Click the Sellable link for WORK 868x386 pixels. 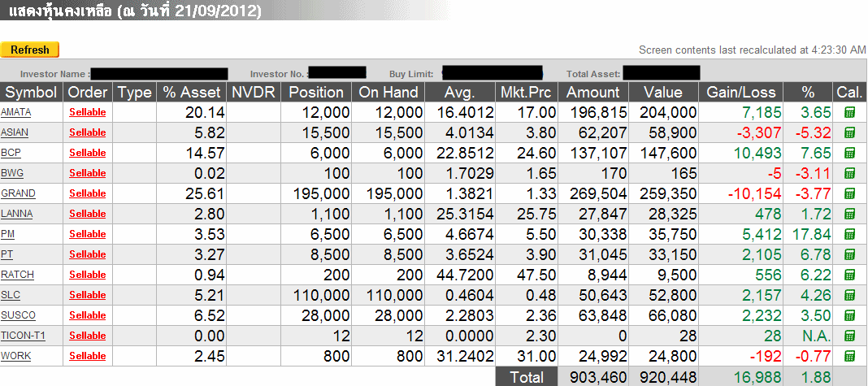(x=88, y=356)
